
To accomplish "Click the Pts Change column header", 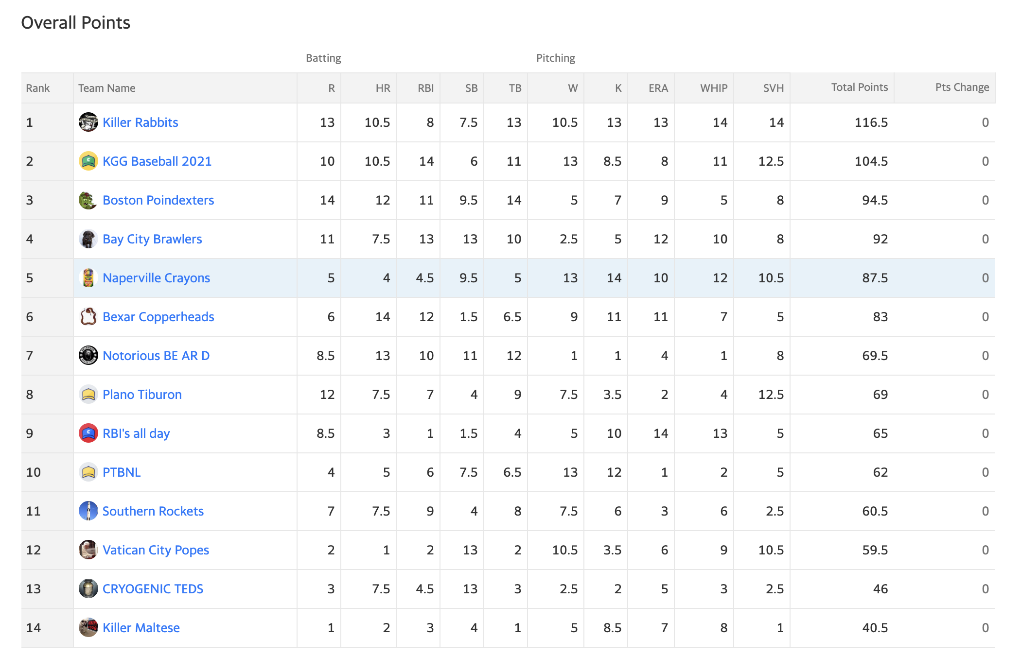I will (962, 87).
